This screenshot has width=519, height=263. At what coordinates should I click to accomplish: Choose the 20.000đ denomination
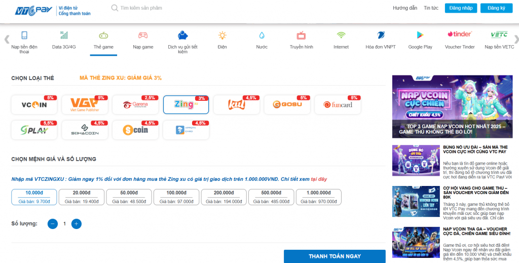82,197
